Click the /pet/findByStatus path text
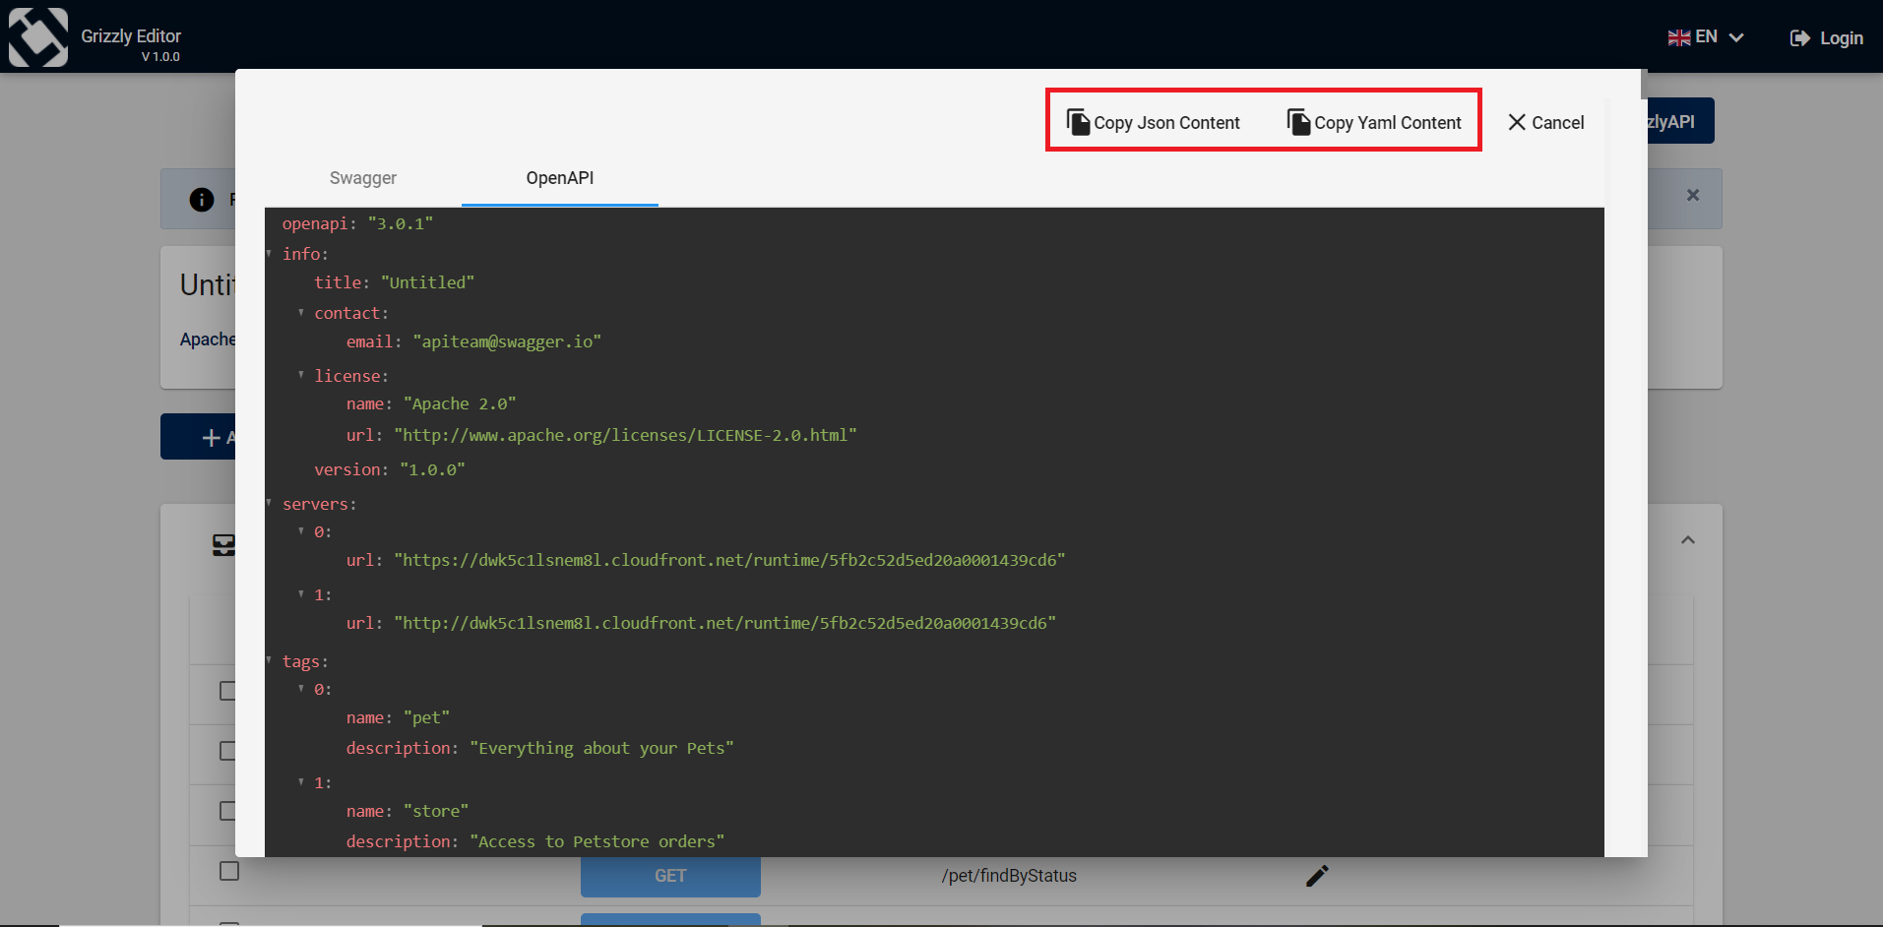Screen dimensions: 1883x927 pyautogui.click(x=1009, y=876)
